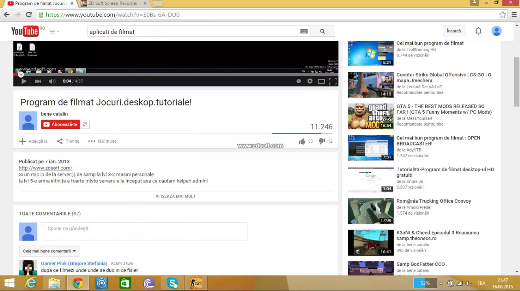Enter fullscreen mode in the player

coord(333,81)
